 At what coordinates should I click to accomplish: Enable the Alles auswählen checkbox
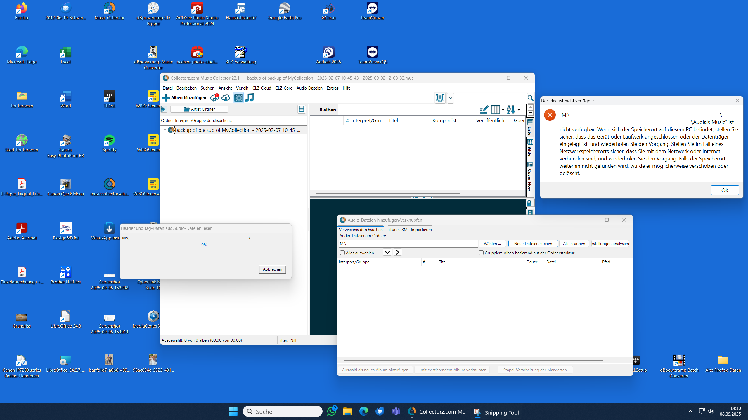click(x=342, y=253)
